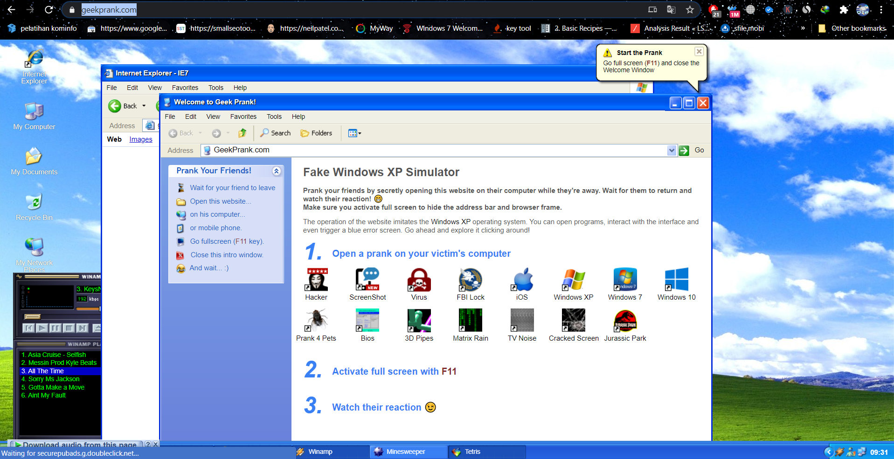
Task: Click 'or mobile phone' sidebar link
Action: click(216, 228)
